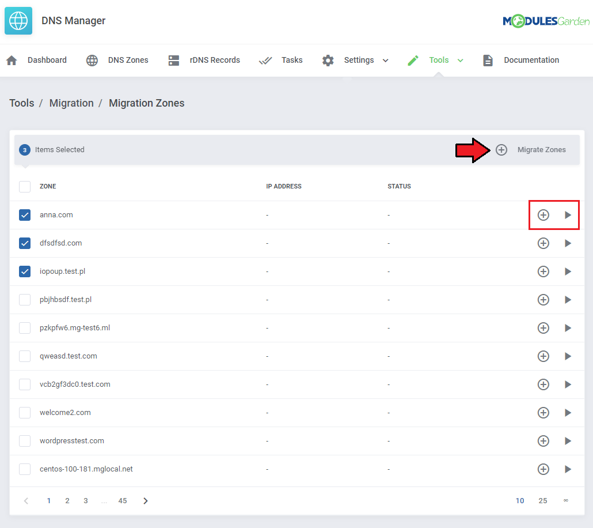The height and width of the screenshot is (528, 593).
Task: Click the play arrow for welcome2.com
Action: click(x=568, y=413)
